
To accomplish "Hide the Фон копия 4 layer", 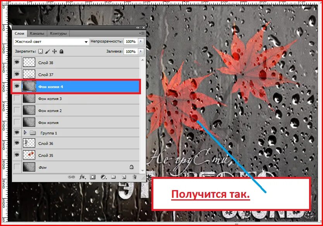I will tap(17, 86).
